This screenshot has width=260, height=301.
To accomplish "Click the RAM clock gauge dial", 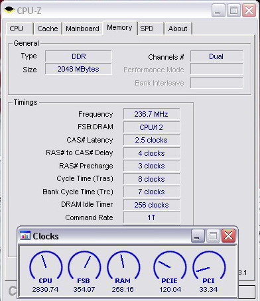I will point(123,265).
